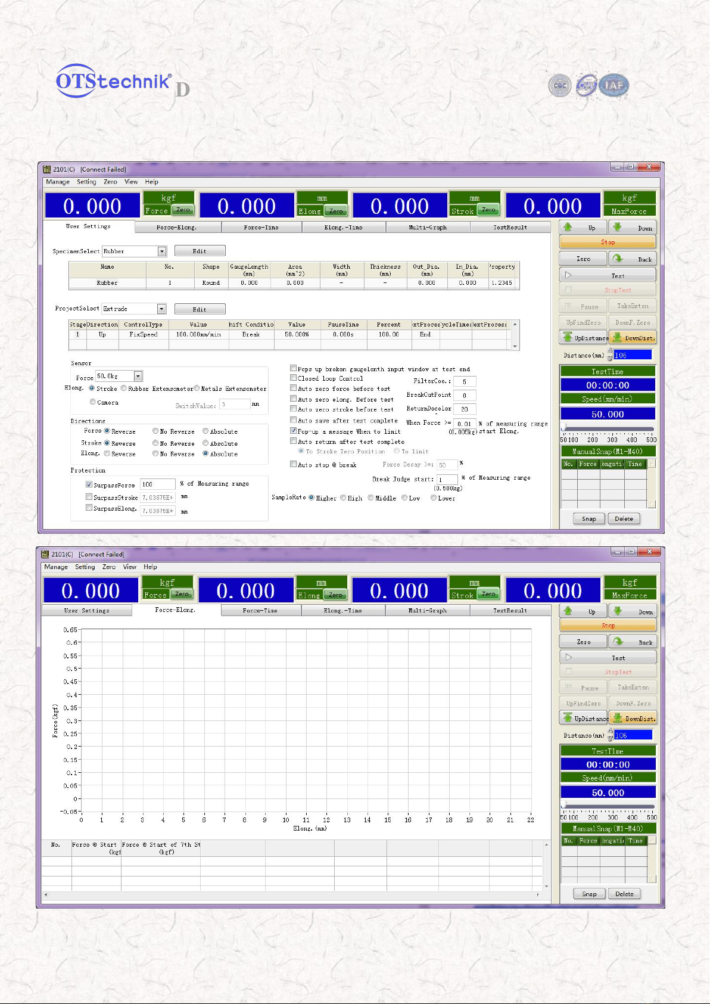
Task: Click green Up arrow in graph window
Action: [583, 611]
